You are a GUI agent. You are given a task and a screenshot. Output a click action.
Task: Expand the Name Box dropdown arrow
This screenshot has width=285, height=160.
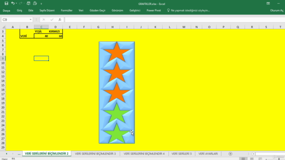click(30, 20)
